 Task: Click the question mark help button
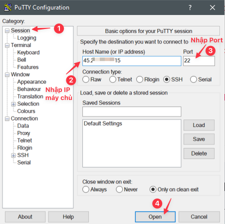click(190, 7)
